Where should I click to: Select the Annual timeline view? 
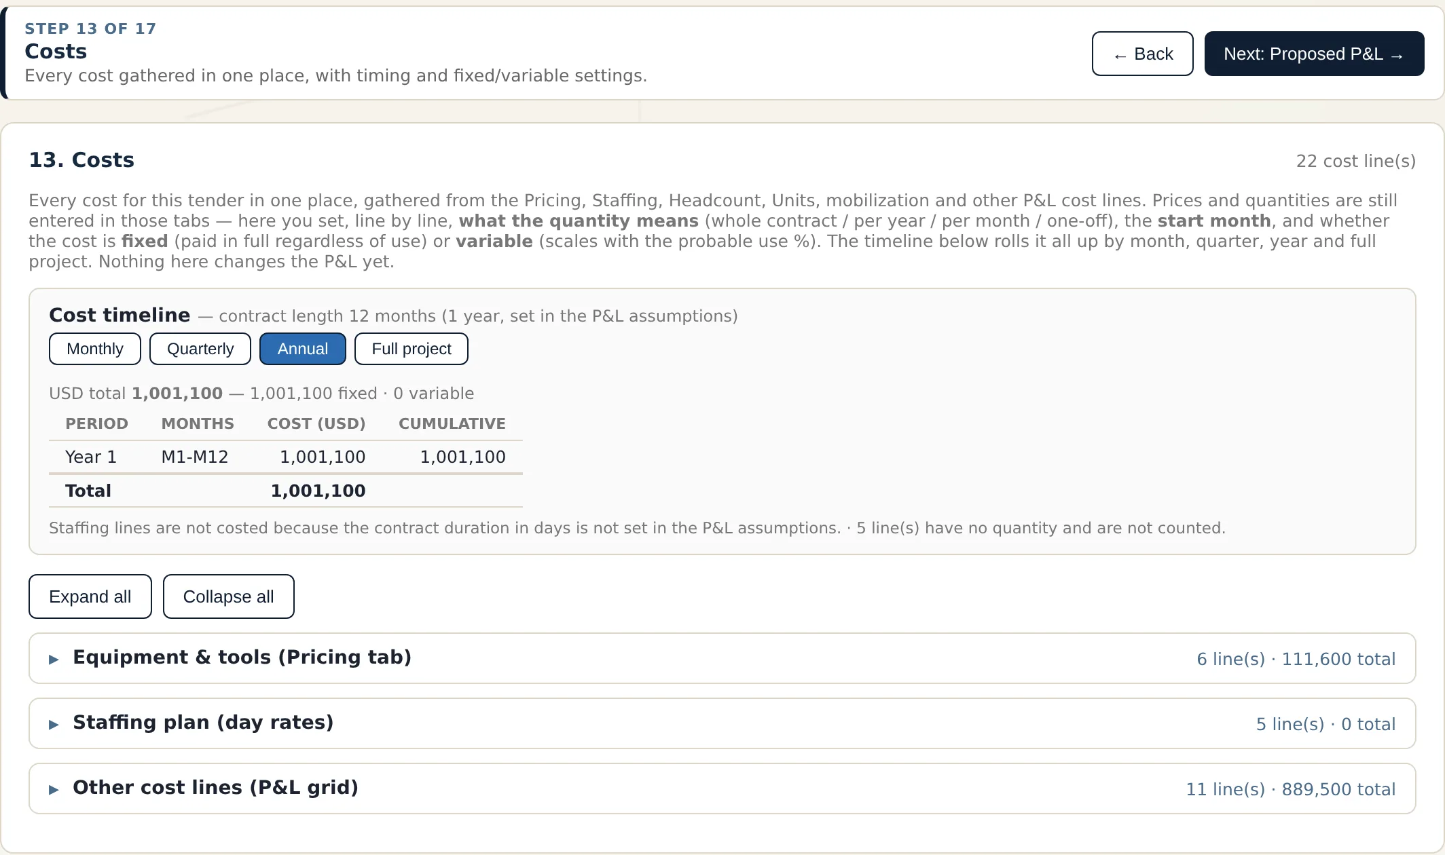[303, 349]
